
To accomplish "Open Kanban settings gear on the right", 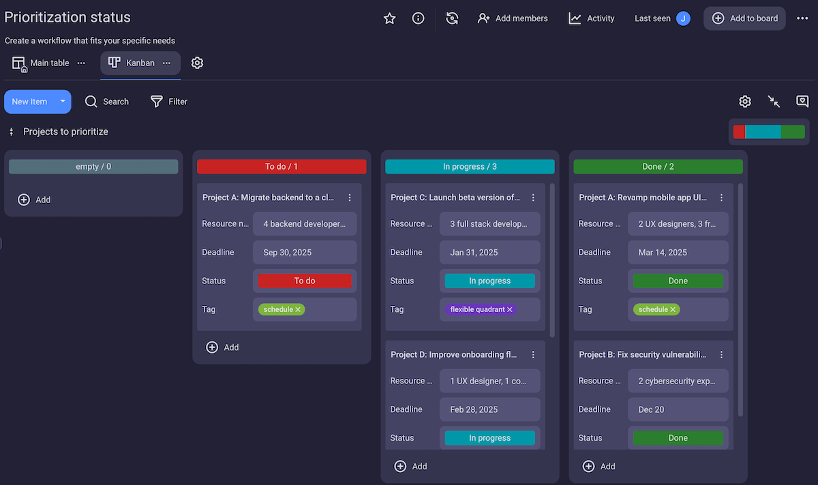I will (745, 101).
